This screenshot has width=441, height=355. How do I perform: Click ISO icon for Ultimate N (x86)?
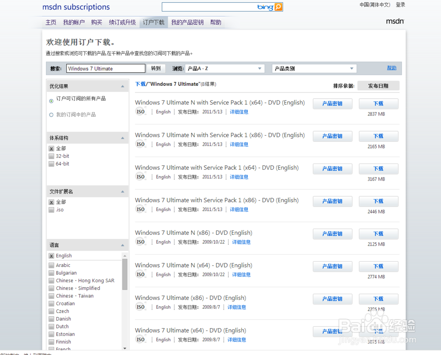(x=141, y=242)
